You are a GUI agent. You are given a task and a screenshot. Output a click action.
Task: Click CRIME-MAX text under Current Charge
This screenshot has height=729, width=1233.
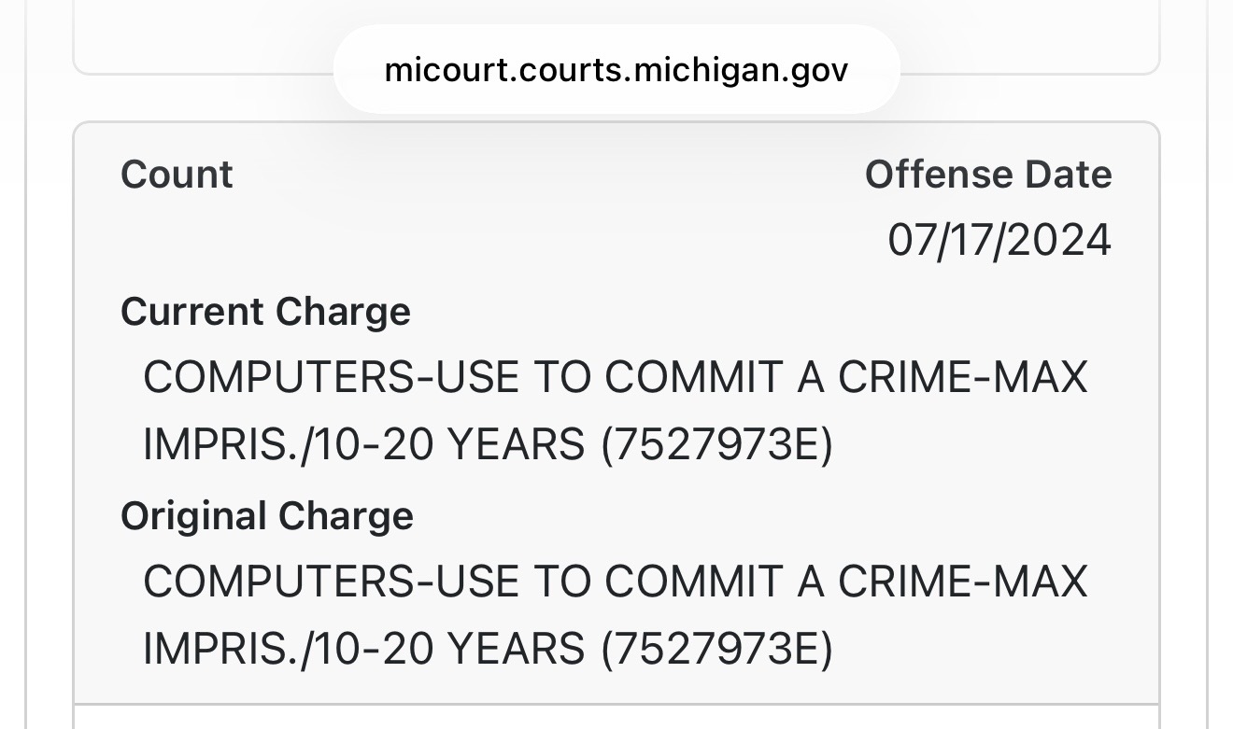click(x=962, y=378)
